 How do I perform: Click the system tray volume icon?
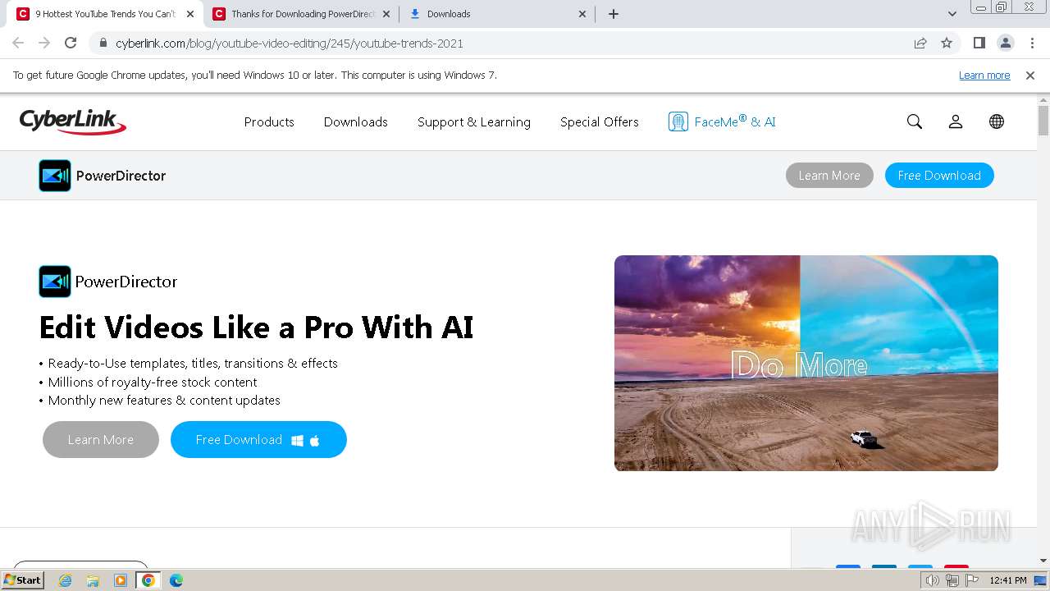click(x=932, y=580)
